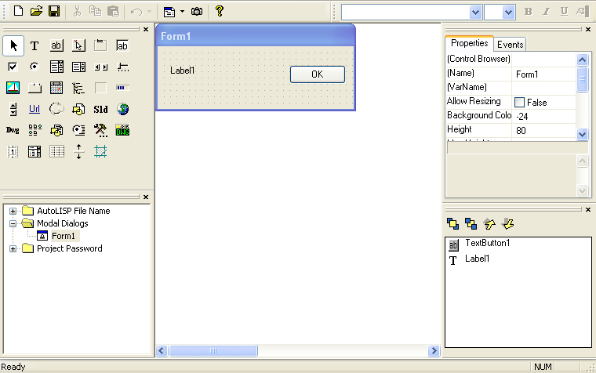This screenshot has width=596, height=373.
Task: Click the add form toolbar icon
Action: [169, 12]
